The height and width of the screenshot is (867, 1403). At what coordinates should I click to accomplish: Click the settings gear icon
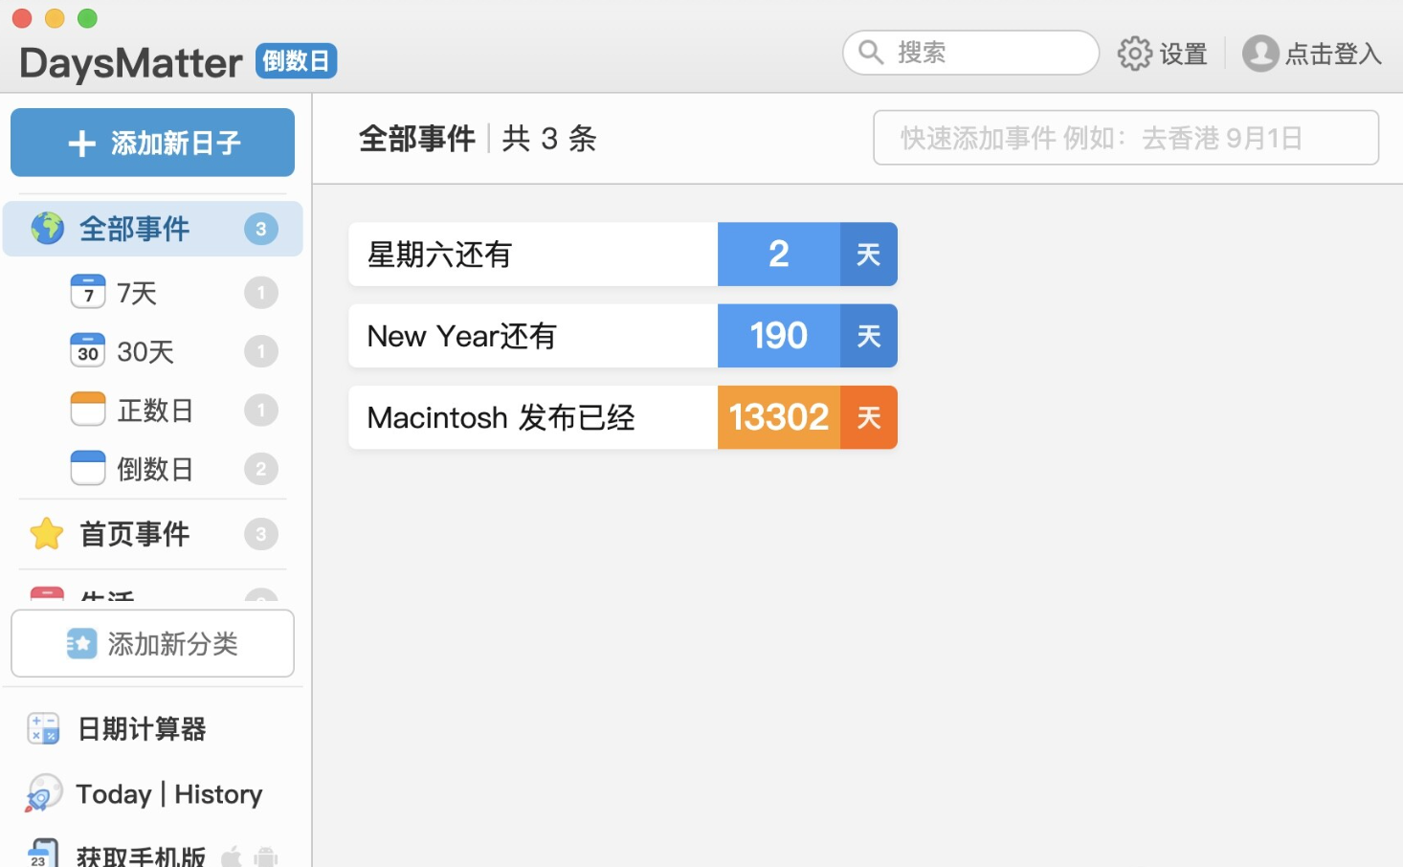[1135, 54]
